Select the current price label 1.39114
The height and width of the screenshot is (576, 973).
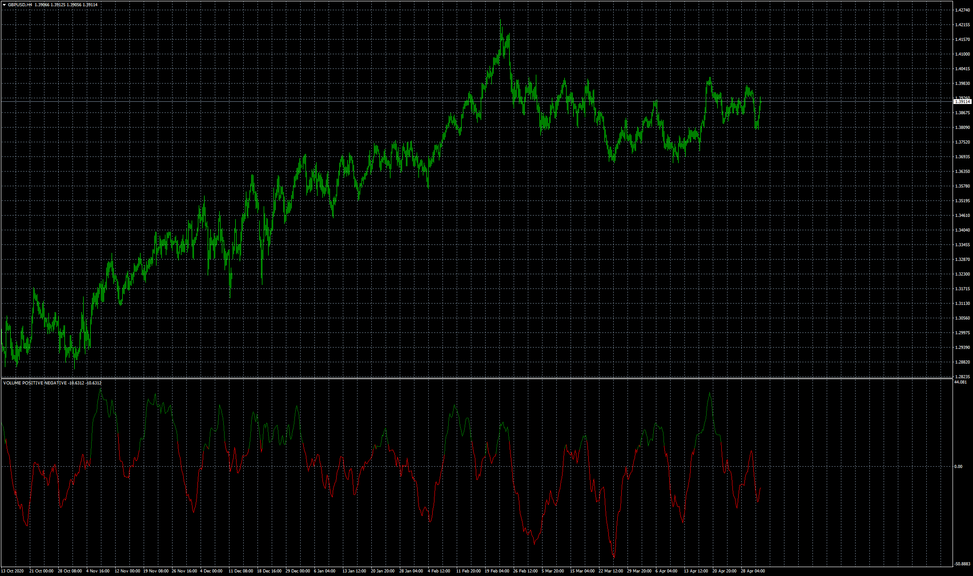coord(962,102)
